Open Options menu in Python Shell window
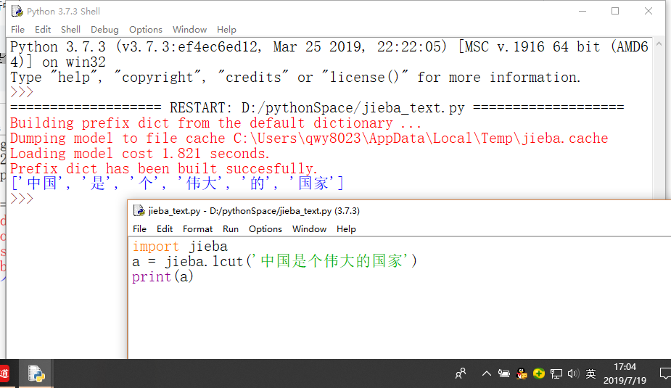Viewport: 671px width, 388px height. click(146, 30)
